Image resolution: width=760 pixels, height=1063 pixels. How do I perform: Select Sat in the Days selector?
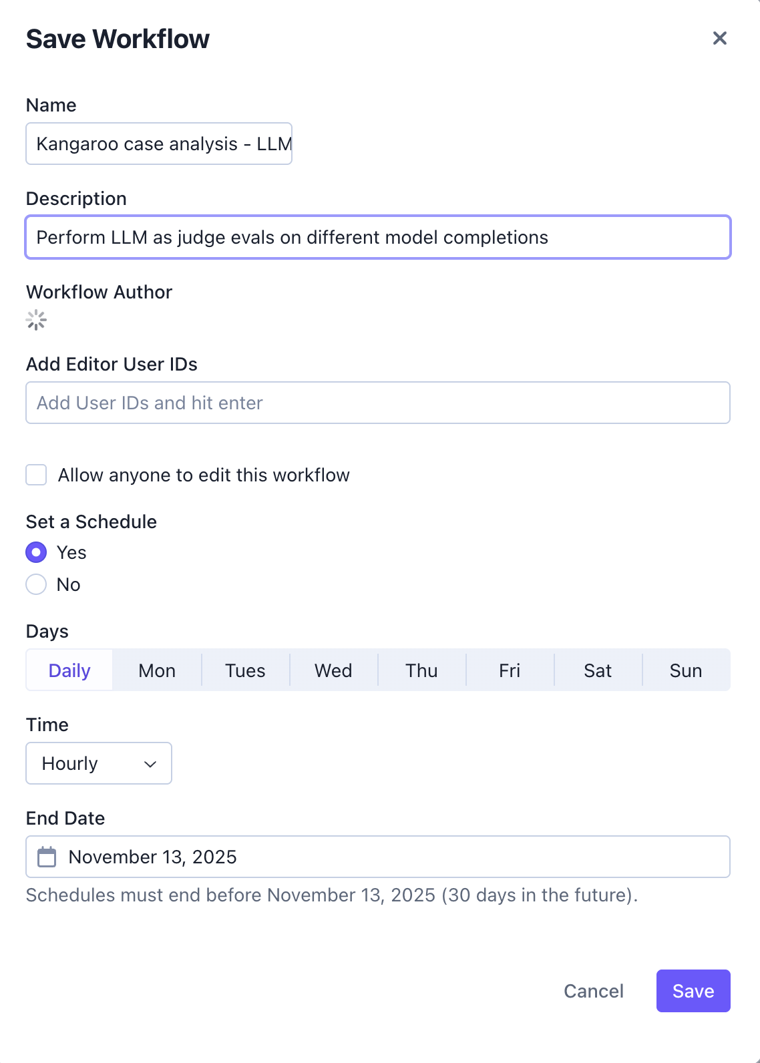(598, 670)
